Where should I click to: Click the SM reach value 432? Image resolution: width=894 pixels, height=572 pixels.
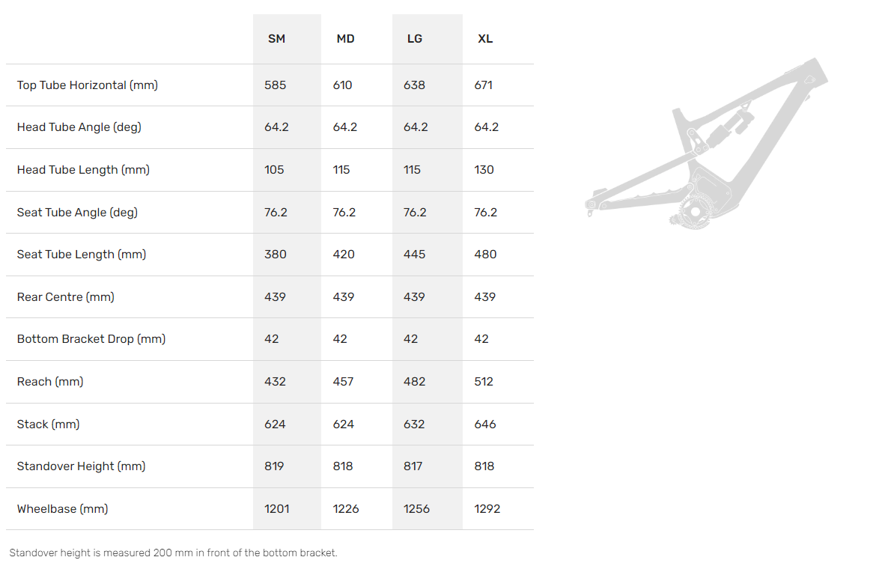[275, 382]
